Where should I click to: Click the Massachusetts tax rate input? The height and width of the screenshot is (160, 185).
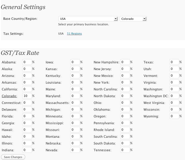point(75,103)
